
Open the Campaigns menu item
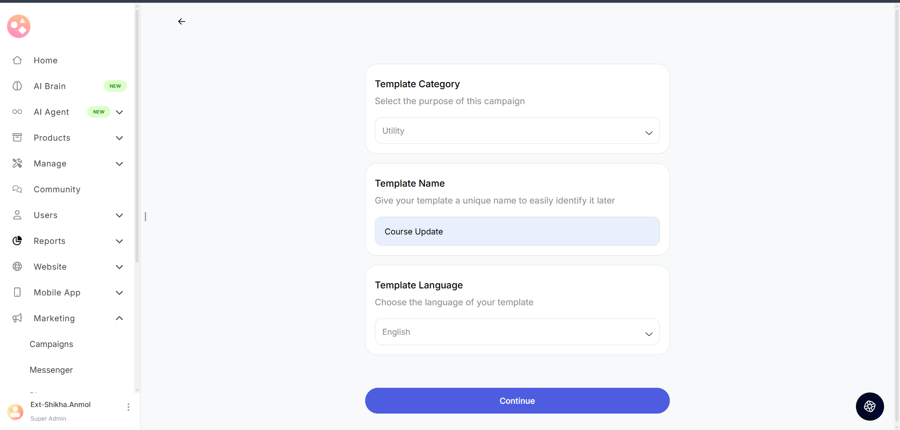[x=52, y=344]
